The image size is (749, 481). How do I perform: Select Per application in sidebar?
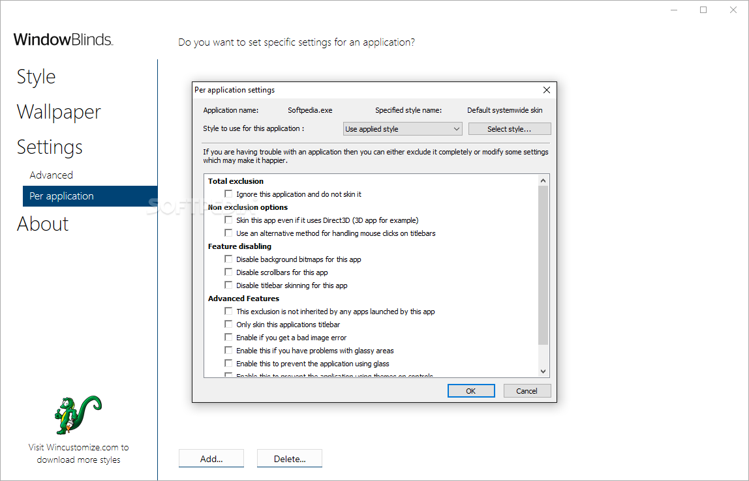pyautogui.click(x=90, y=196)
